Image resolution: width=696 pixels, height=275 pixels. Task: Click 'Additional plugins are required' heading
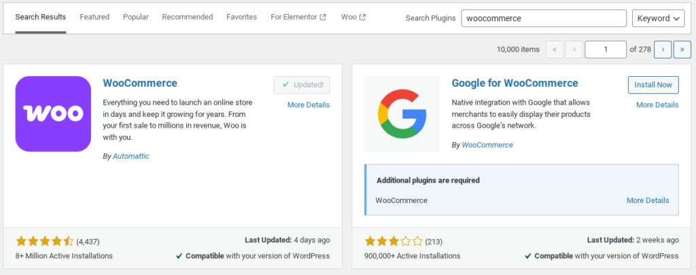428,181
